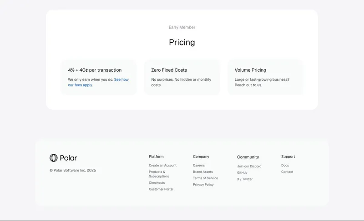Click Join our Discord link
The height and width of the screenshot is (221, 364).
point(249,167)
